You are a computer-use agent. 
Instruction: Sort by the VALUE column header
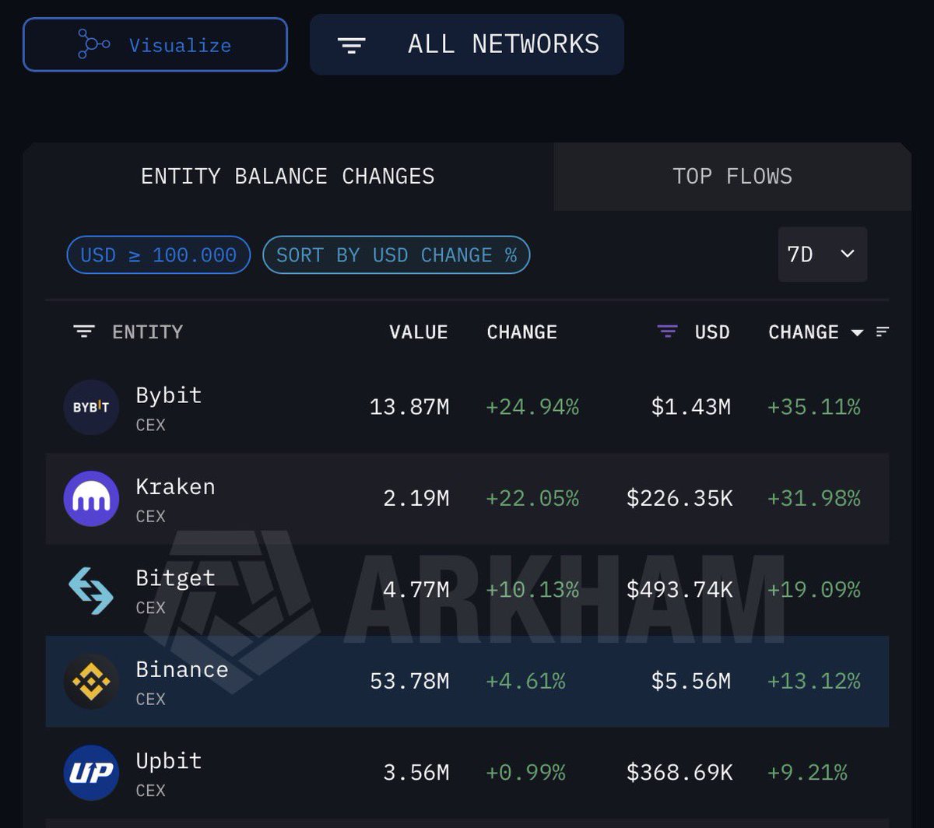click(418, 332)
